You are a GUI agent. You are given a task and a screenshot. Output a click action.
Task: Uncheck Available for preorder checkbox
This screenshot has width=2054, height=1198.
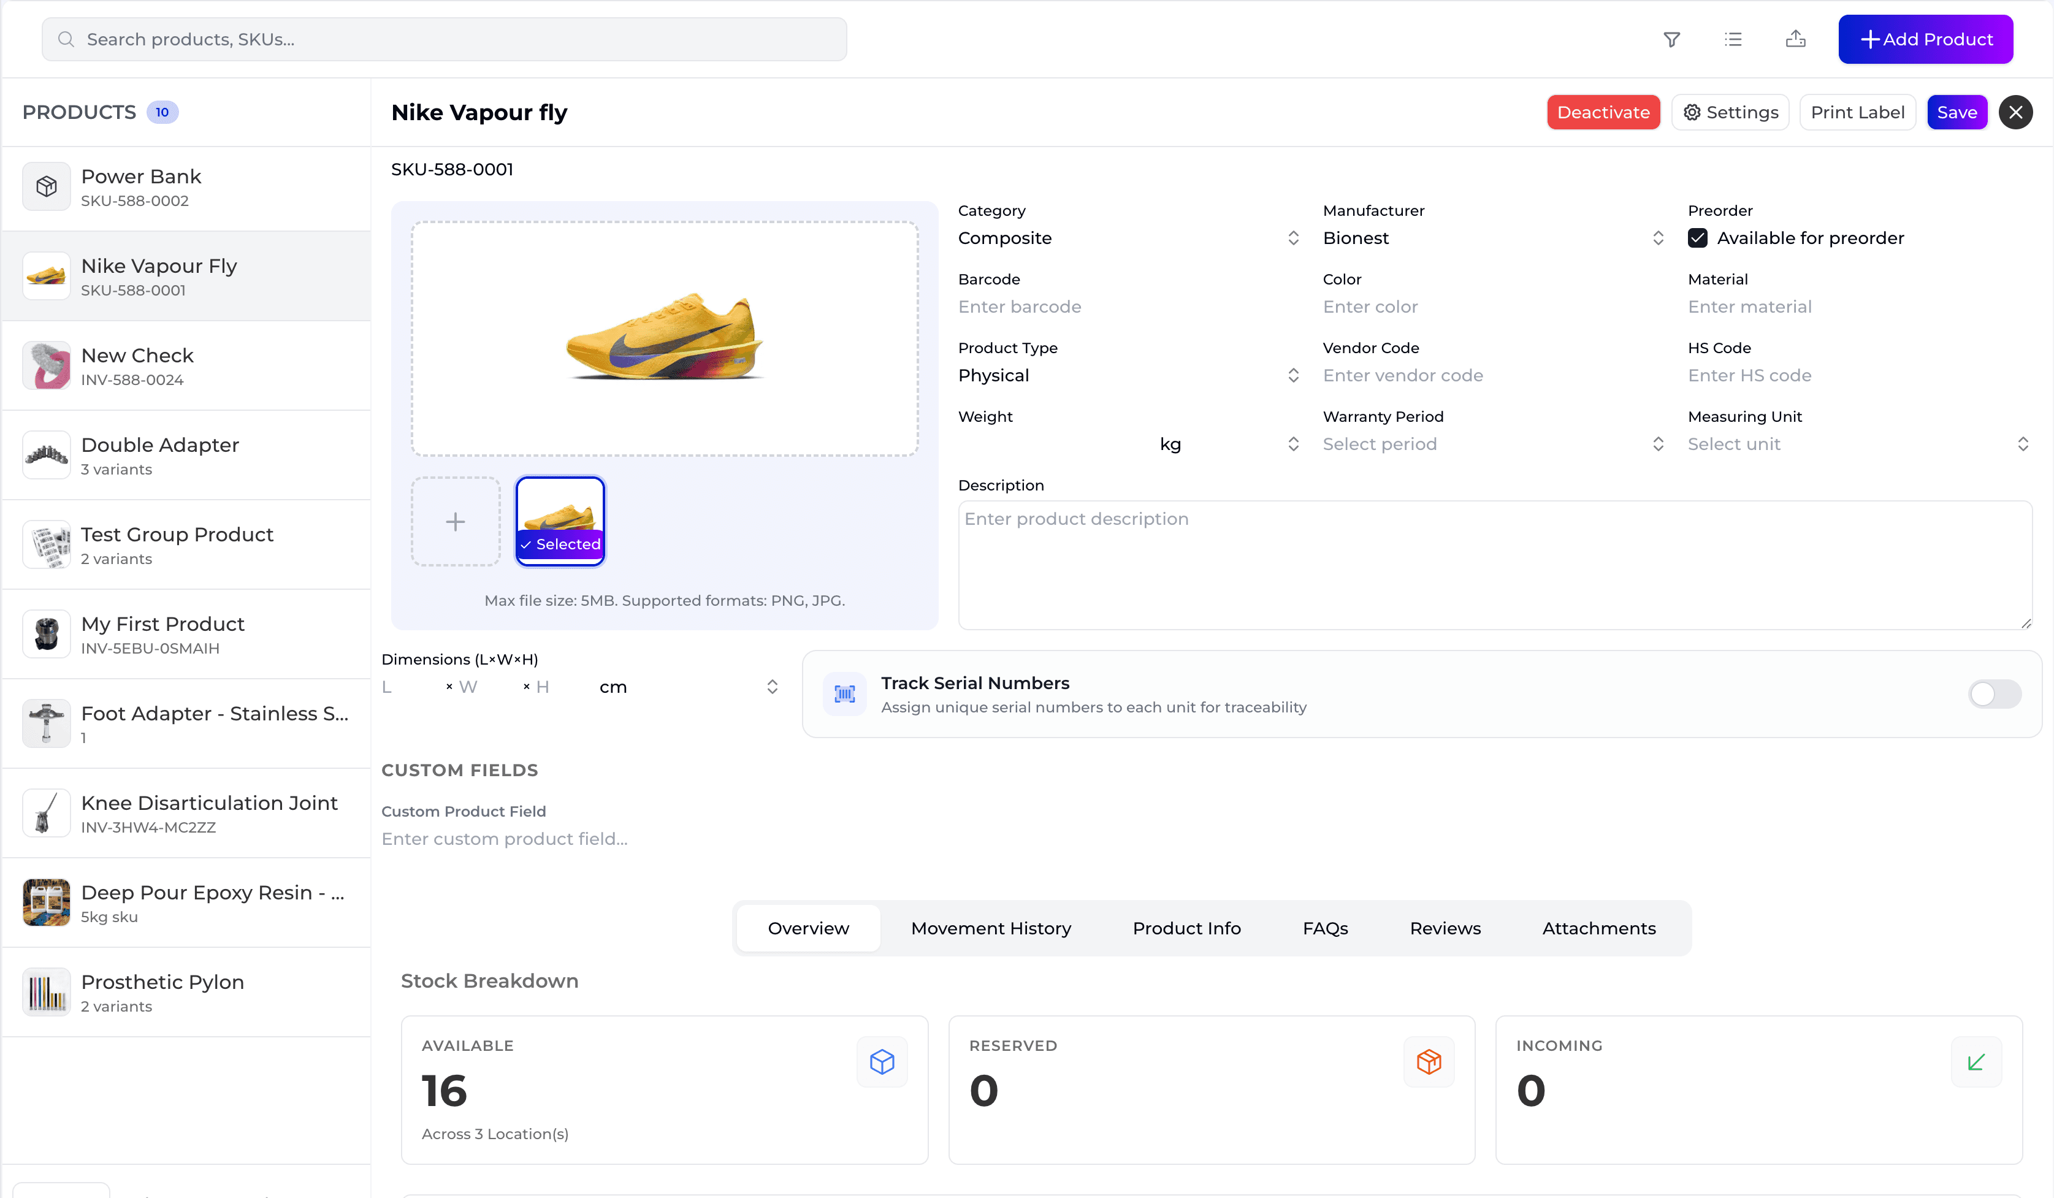(1698, 238)
